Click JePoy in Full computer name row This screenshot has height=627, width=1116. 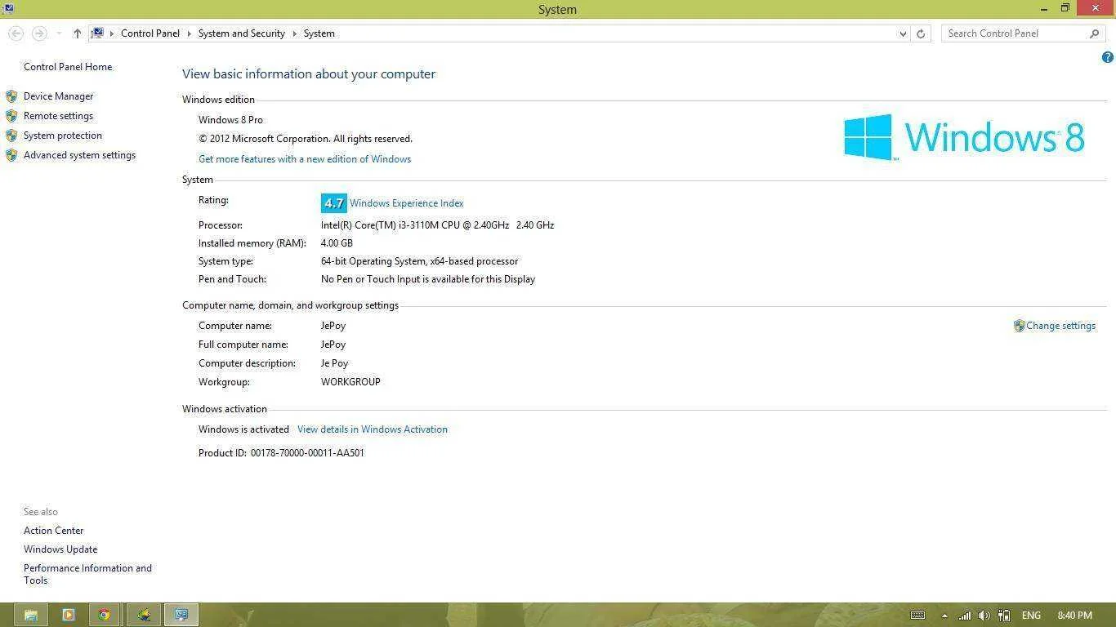pos(333,345)
